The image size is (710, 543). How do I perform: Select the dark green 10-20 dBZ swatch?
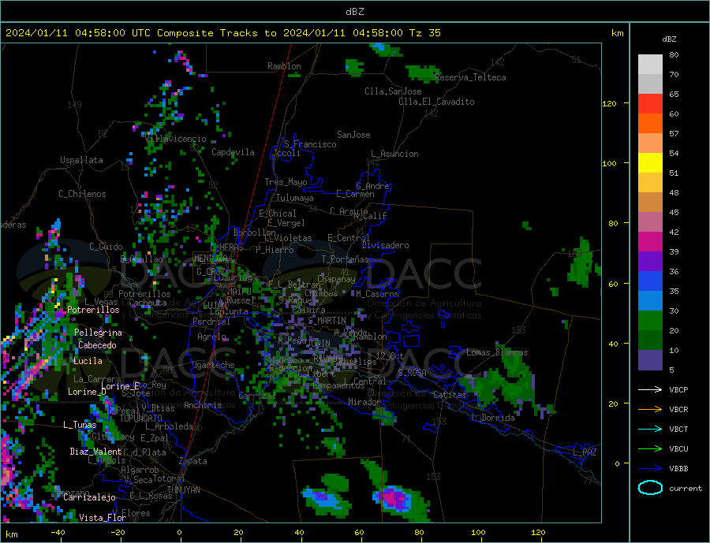point(650,340)
